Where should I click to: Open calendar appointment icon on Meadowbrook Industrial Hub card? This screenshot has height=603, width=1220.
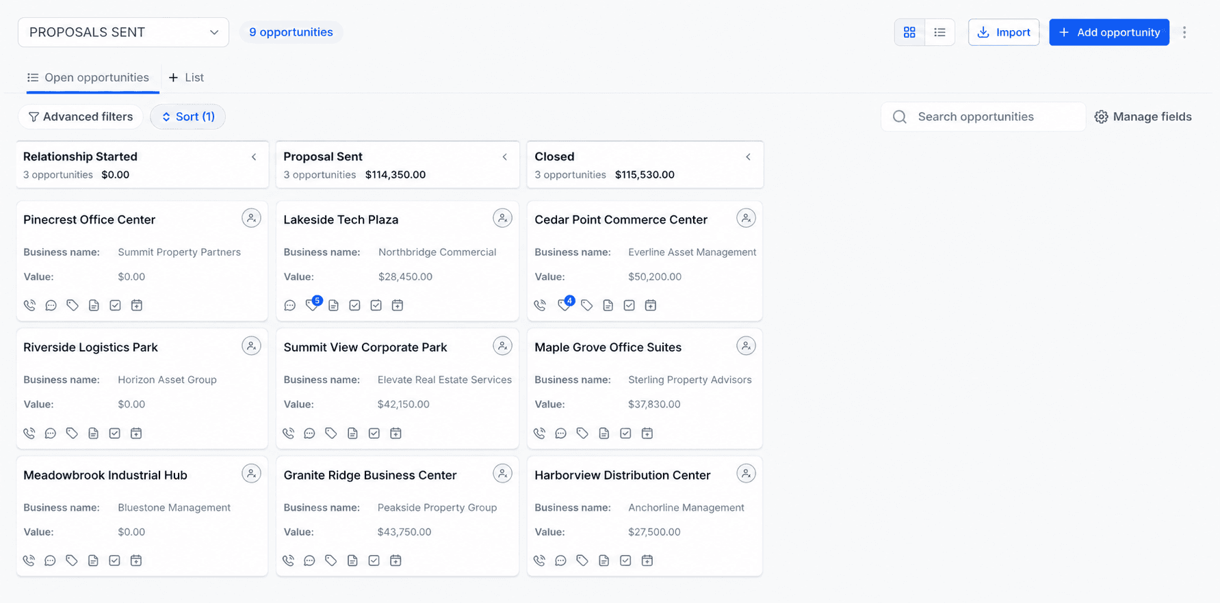(136, 561)
